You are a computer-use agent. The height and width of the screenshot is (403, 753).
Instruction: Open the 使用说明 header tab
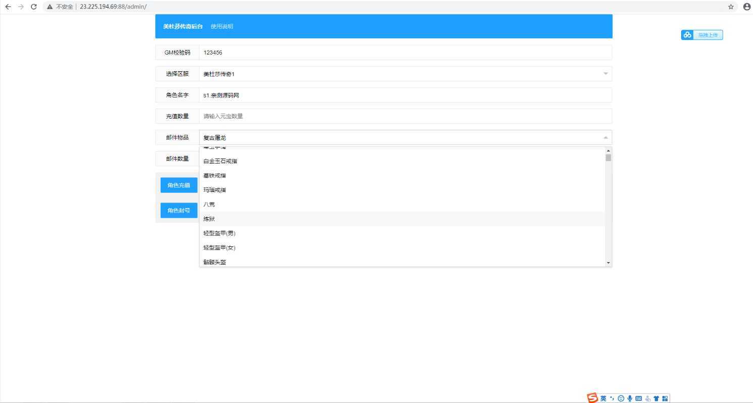tap(222, 26)
